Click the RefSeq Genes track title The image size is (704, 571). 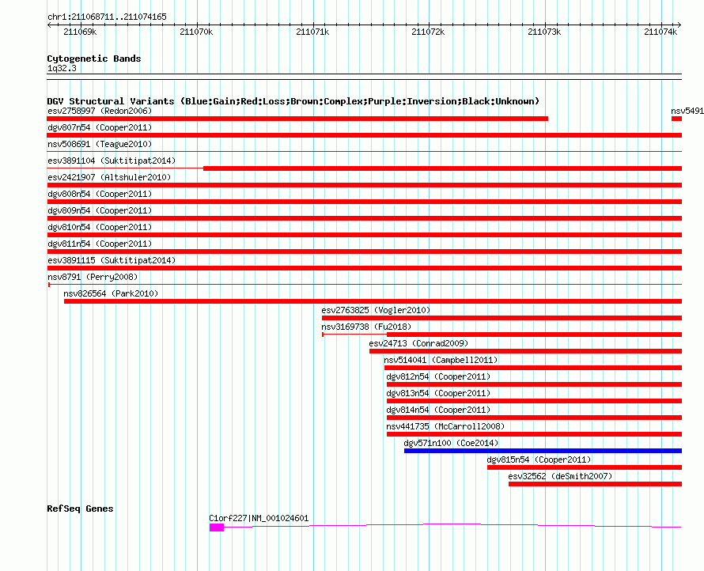click(x=80, y=509)
